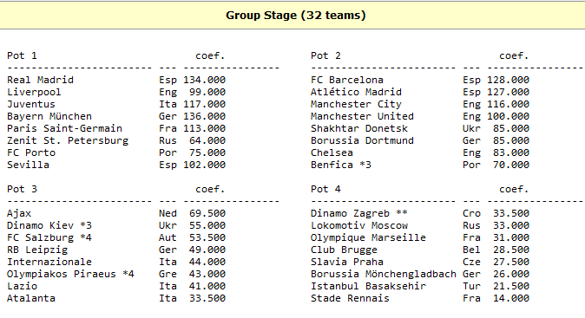
Task: Click on Atlético Madrid team name
Action: pyautogui.click(x=357, y=92)
